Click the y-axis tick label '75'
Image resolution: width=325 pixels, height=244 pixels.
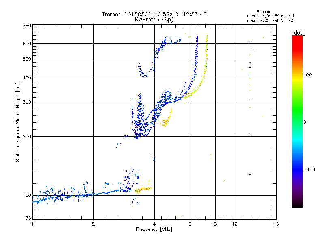28,218
